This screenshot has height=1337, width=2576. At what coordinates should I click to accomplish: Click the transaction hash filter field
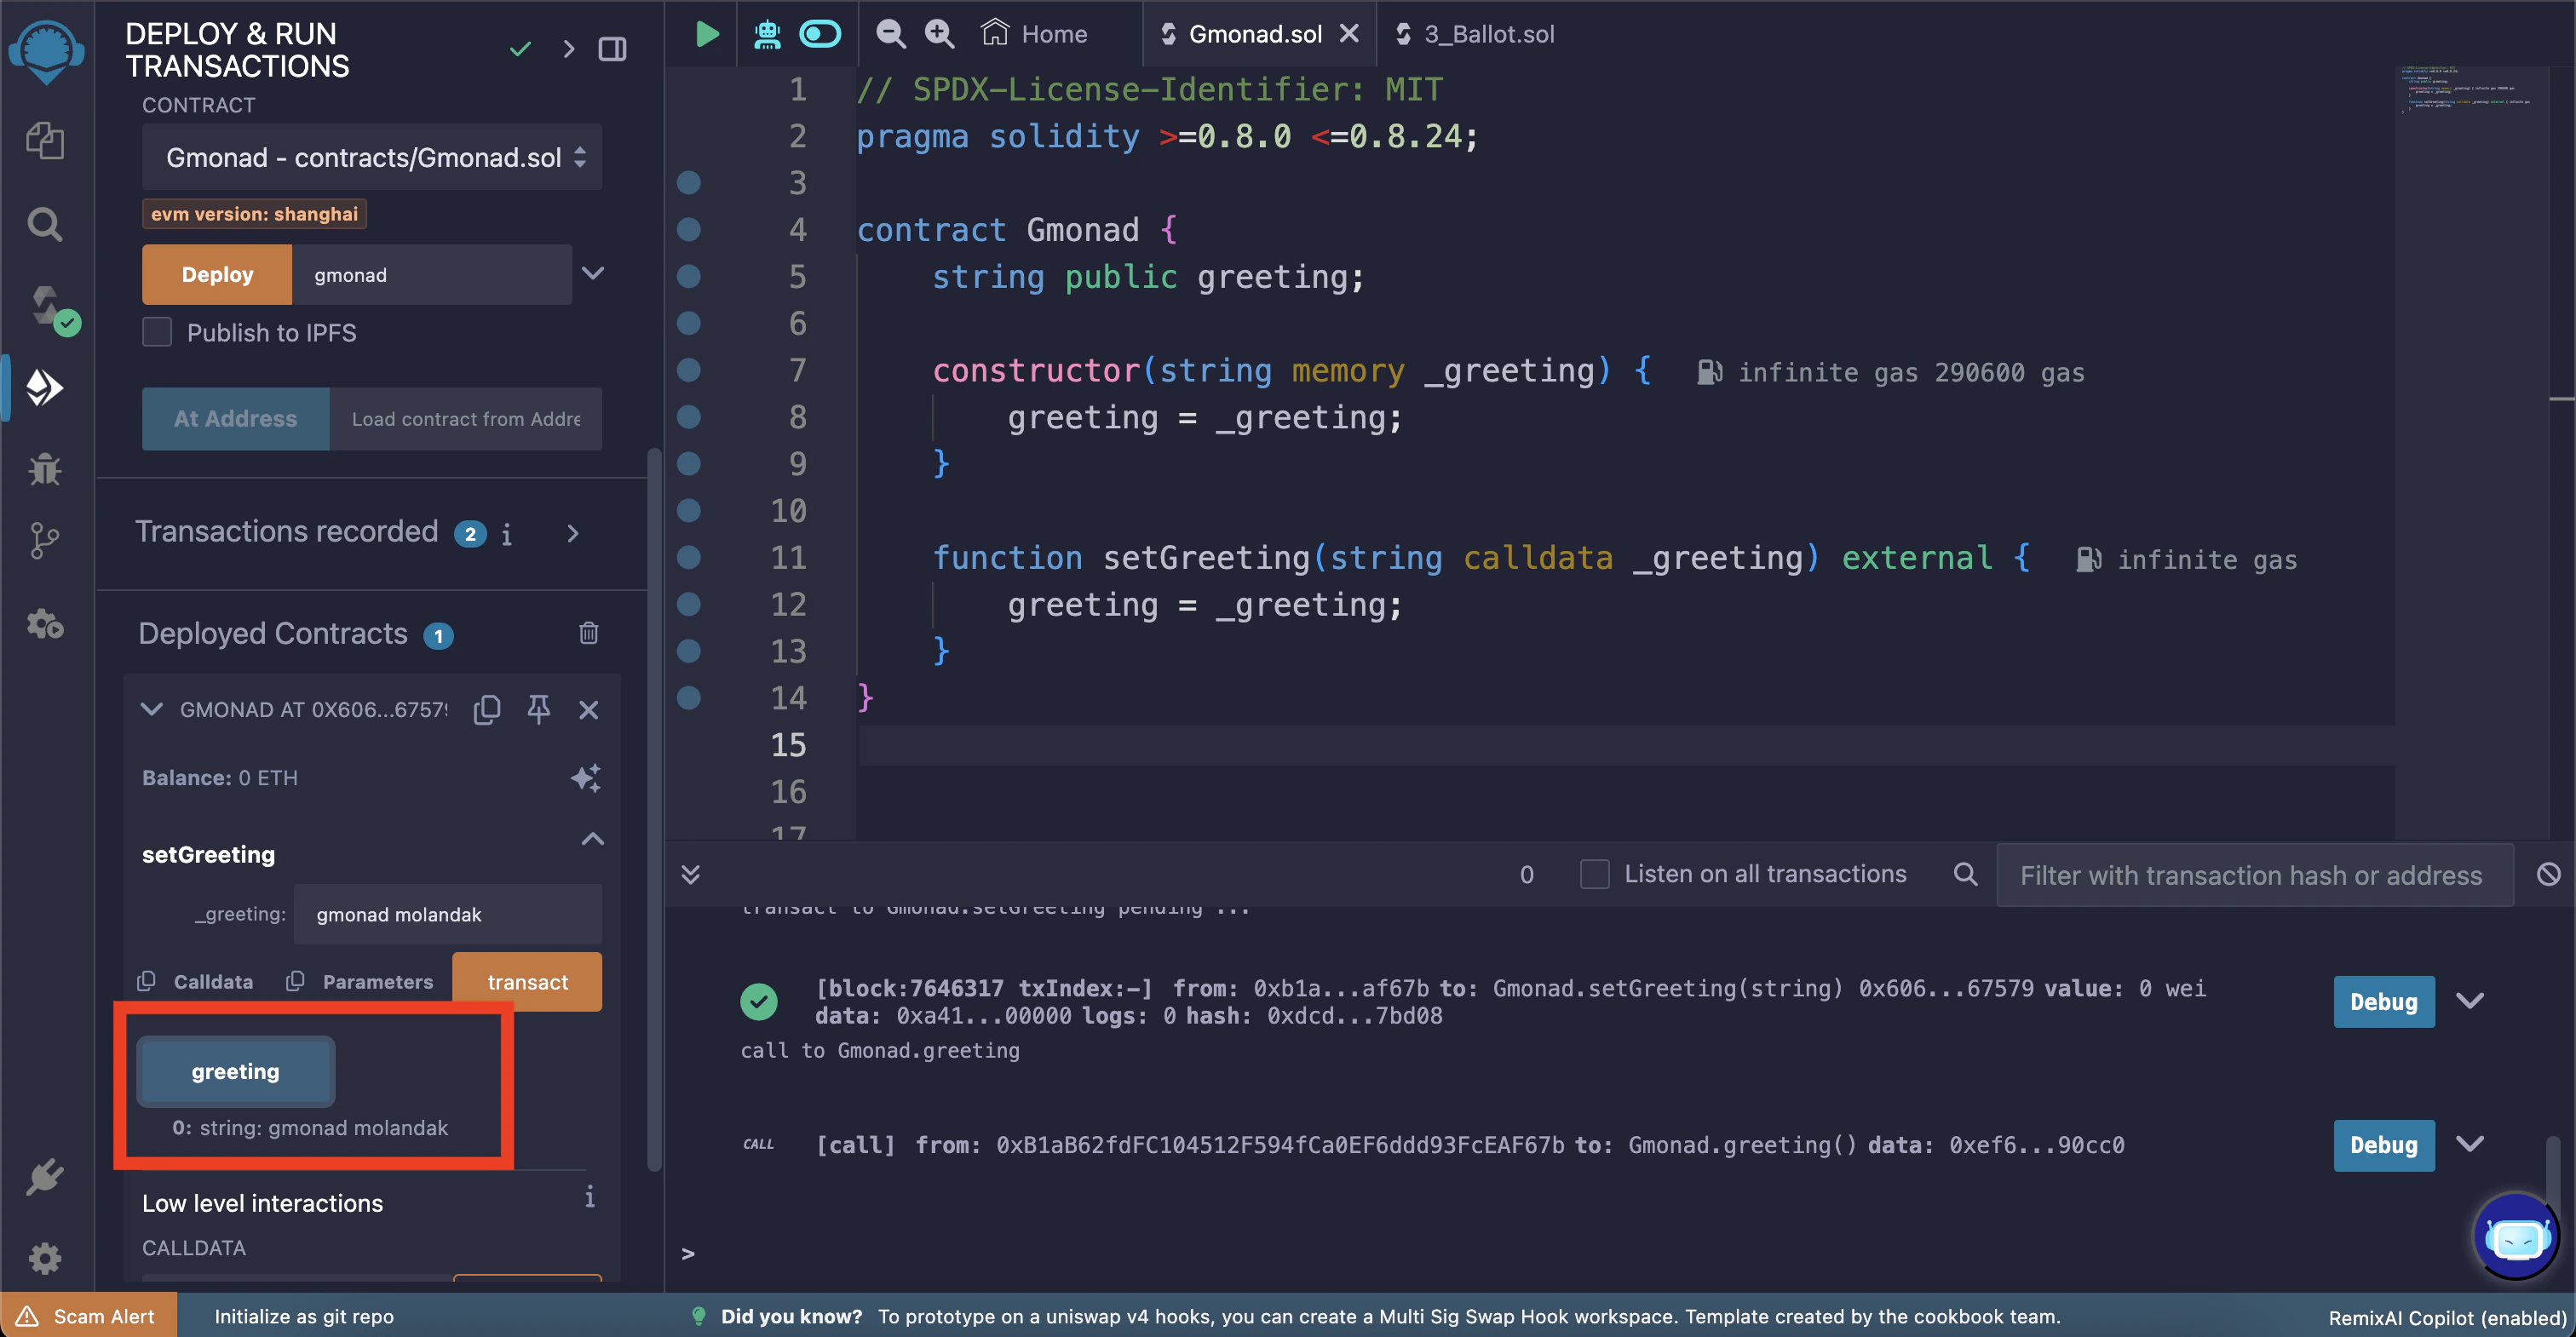pos(2254,875)
